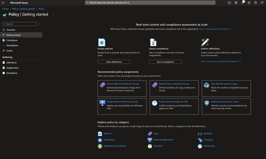Browse the Monitoring policy category
This screenshot has height=159, width=266.
tap(209, 146)
